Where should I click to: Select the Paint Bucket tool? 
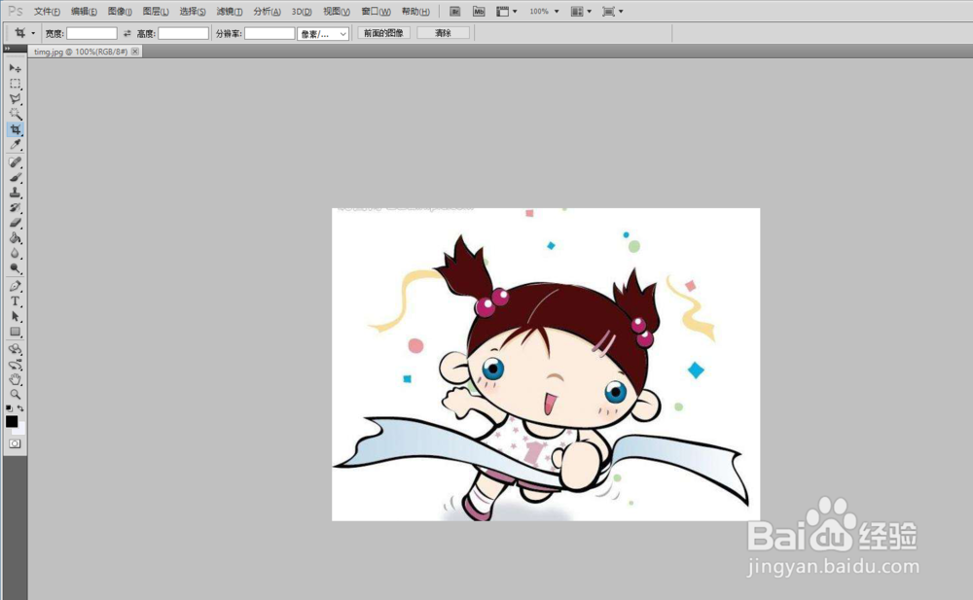click(15, 238)
